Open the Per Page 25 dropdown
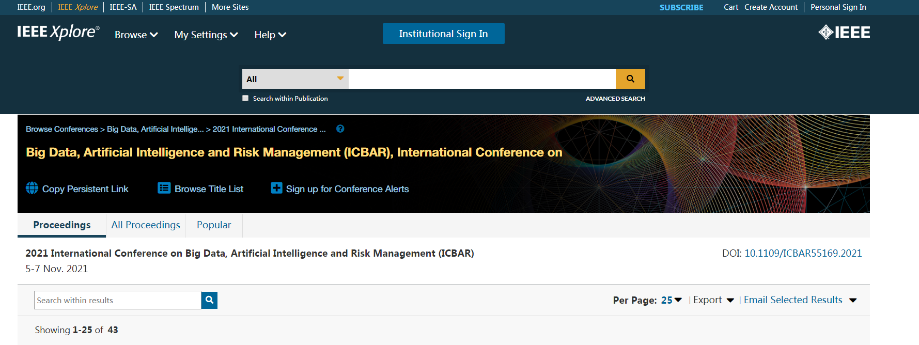This screenshot has width=919, height=345. click(672, 300)
